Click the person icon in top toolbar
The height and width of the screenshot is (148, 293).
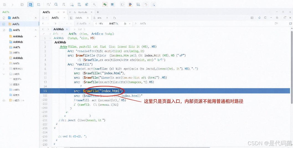pyautogui.click(x=64, y=4)
